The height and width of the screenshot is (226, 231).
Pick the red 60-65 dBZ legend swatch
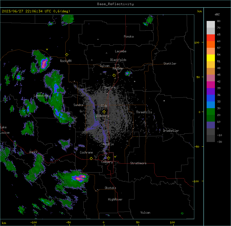[x=211, y=38]
